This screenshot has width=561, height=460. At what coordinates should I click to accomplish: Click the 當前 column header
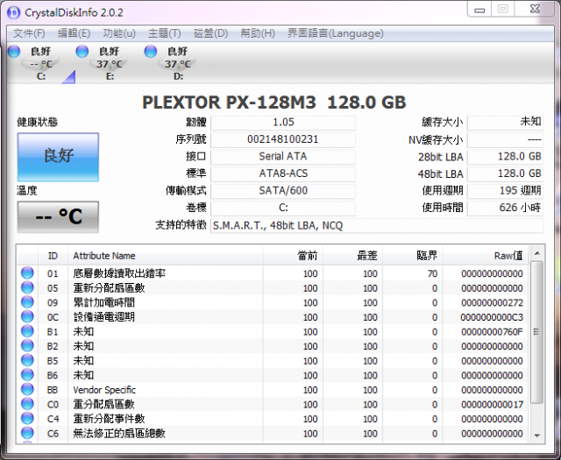click(x=293, y=256)
